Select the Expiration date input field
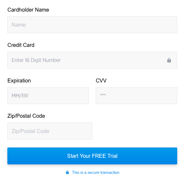The height and width of the screenshot is (177, 193). (48, 96)
